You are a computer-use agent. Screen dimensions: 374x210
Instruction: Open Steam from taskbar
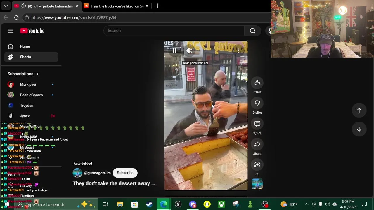(149, 204)
